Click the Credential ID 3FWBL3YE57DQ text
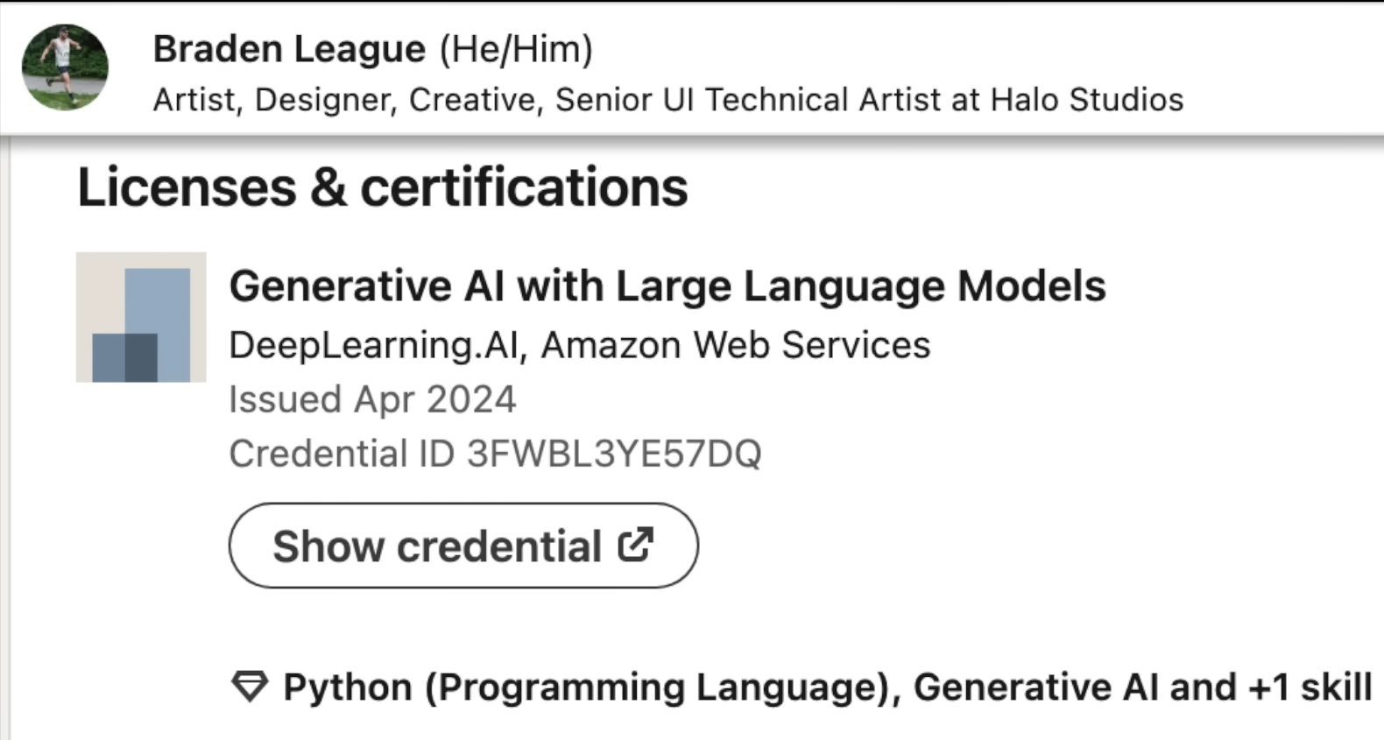 (496, 454)
